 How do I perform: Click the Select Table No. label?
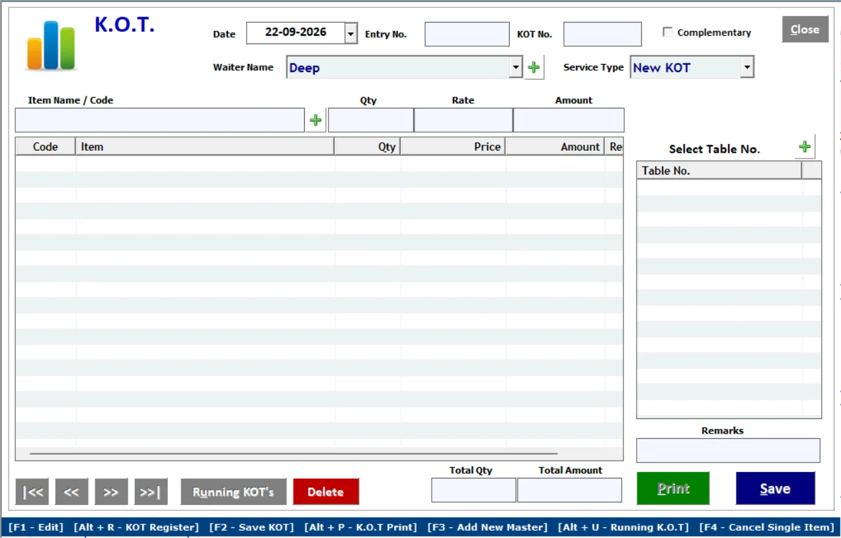[714, 149]
